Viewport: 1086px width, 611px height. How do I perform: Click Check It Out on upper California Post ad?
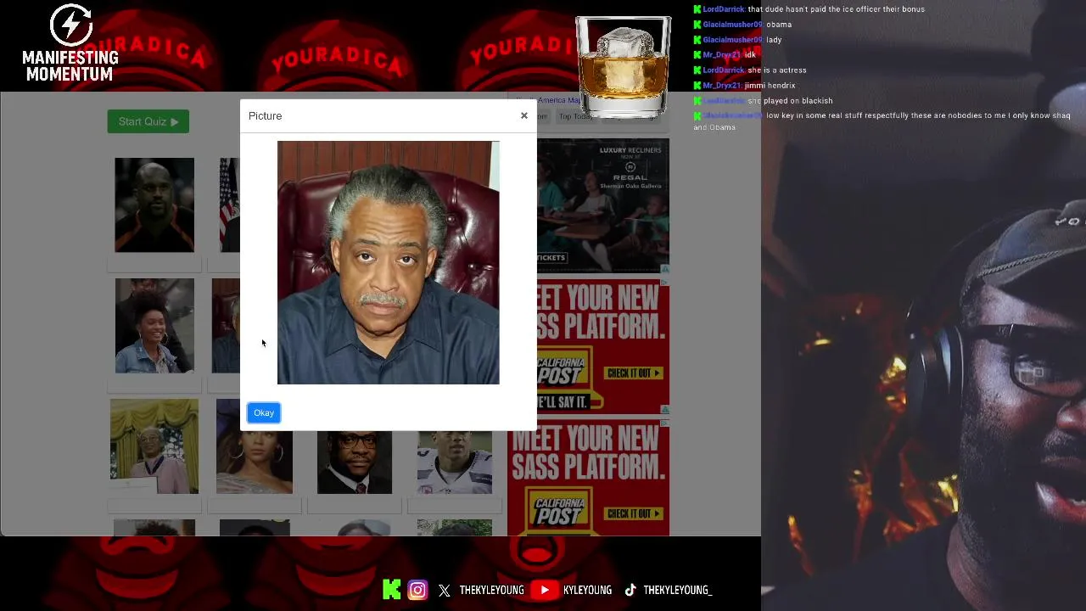coord(634,373)
